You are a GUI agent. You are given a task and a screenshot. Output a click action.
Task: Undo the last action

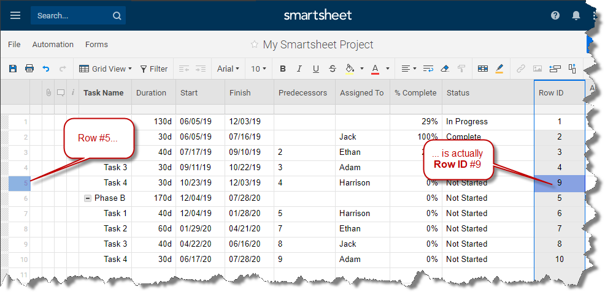46,69
